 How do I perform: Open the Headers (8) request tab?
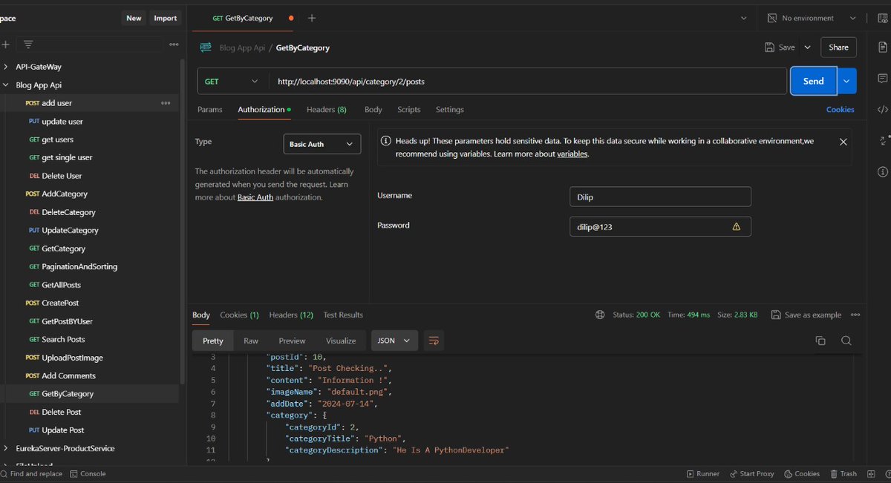(x=327, y=110)
